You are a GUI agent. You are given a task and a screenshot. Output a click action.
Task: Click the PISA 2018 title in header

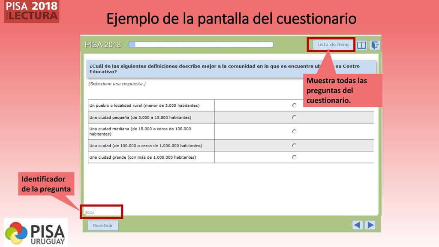point(103,45)
